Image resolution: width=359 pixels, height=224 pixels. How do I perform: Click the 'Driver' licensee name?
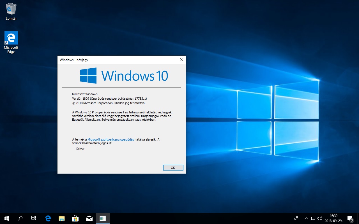(80, 149)
